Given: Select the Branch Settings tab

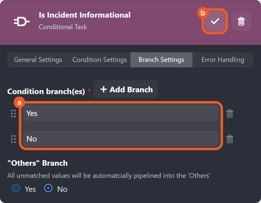Looking at the screenshot, I should (x=161, y=60).
